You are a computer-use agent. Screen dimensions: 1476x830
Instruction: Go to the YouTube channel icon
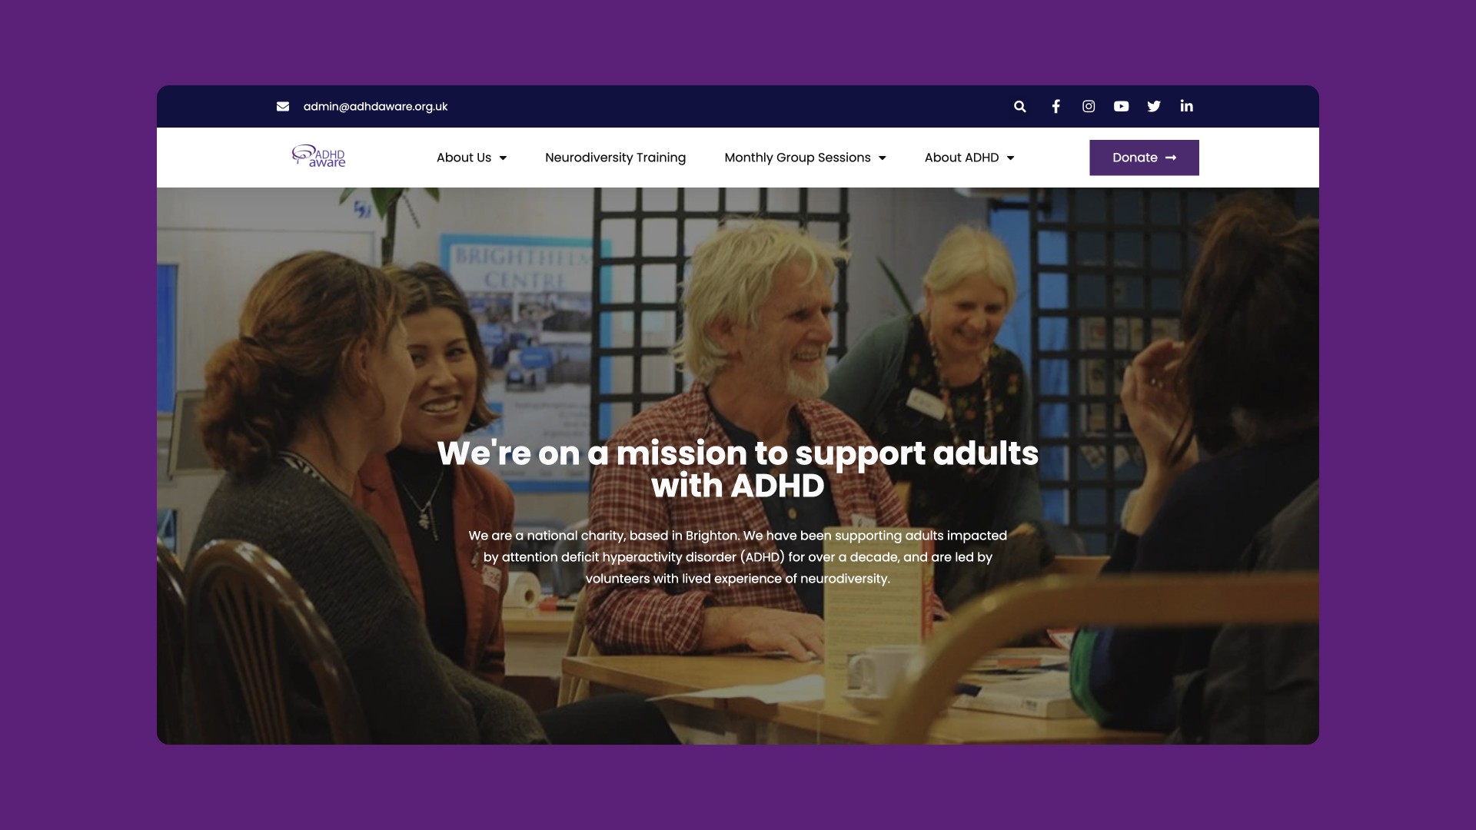pyautogui.click(x=1122, y=107)
